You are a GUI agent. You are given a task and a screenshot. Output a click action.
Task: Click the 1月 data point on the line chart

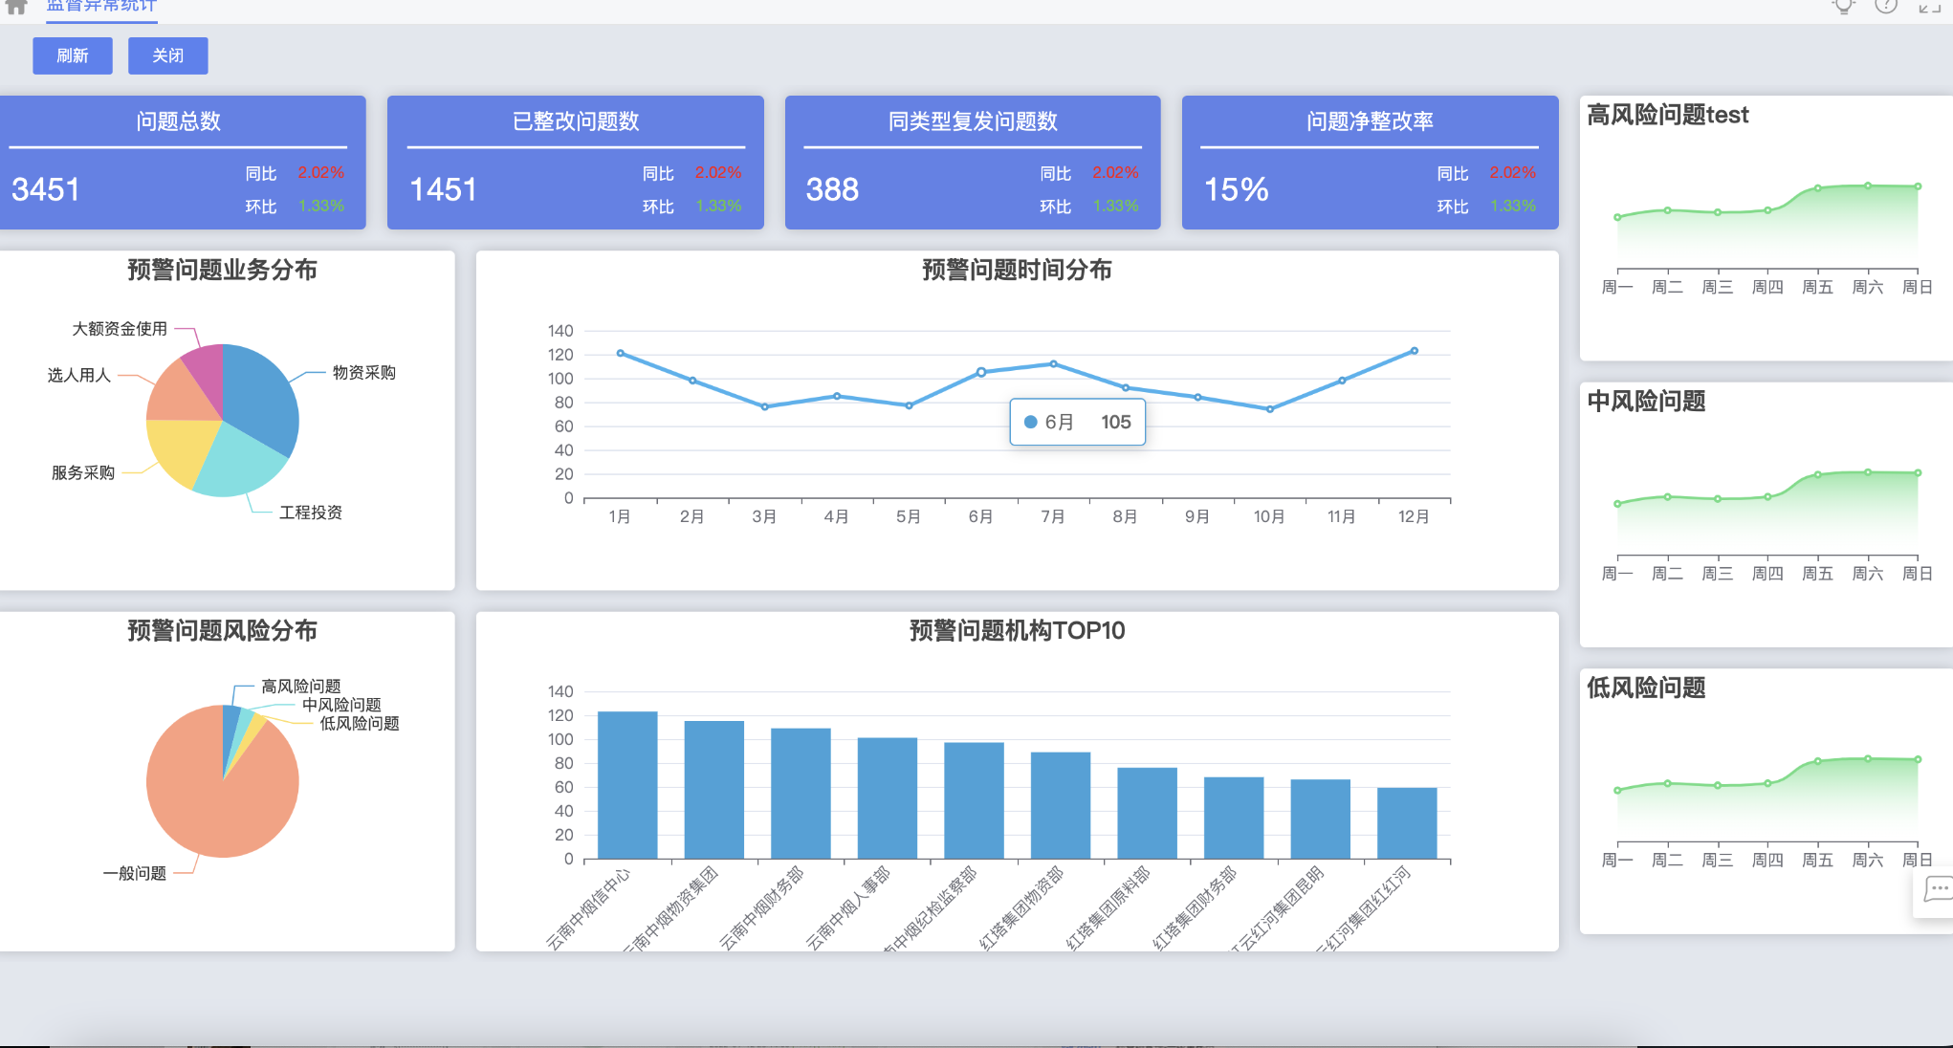(620, 354)
